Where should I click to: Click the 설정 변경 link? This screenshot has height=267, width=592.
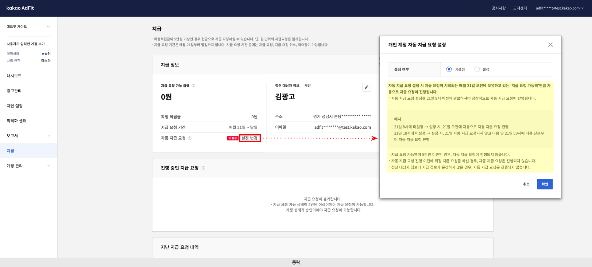tap(249, 138)
